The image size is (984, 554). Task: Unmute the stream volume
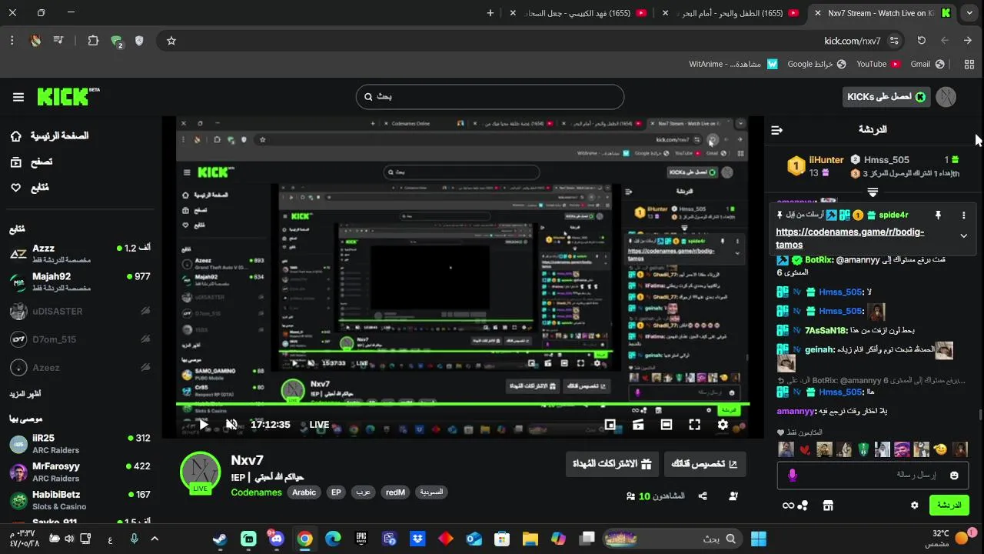(x=231, y=425)
